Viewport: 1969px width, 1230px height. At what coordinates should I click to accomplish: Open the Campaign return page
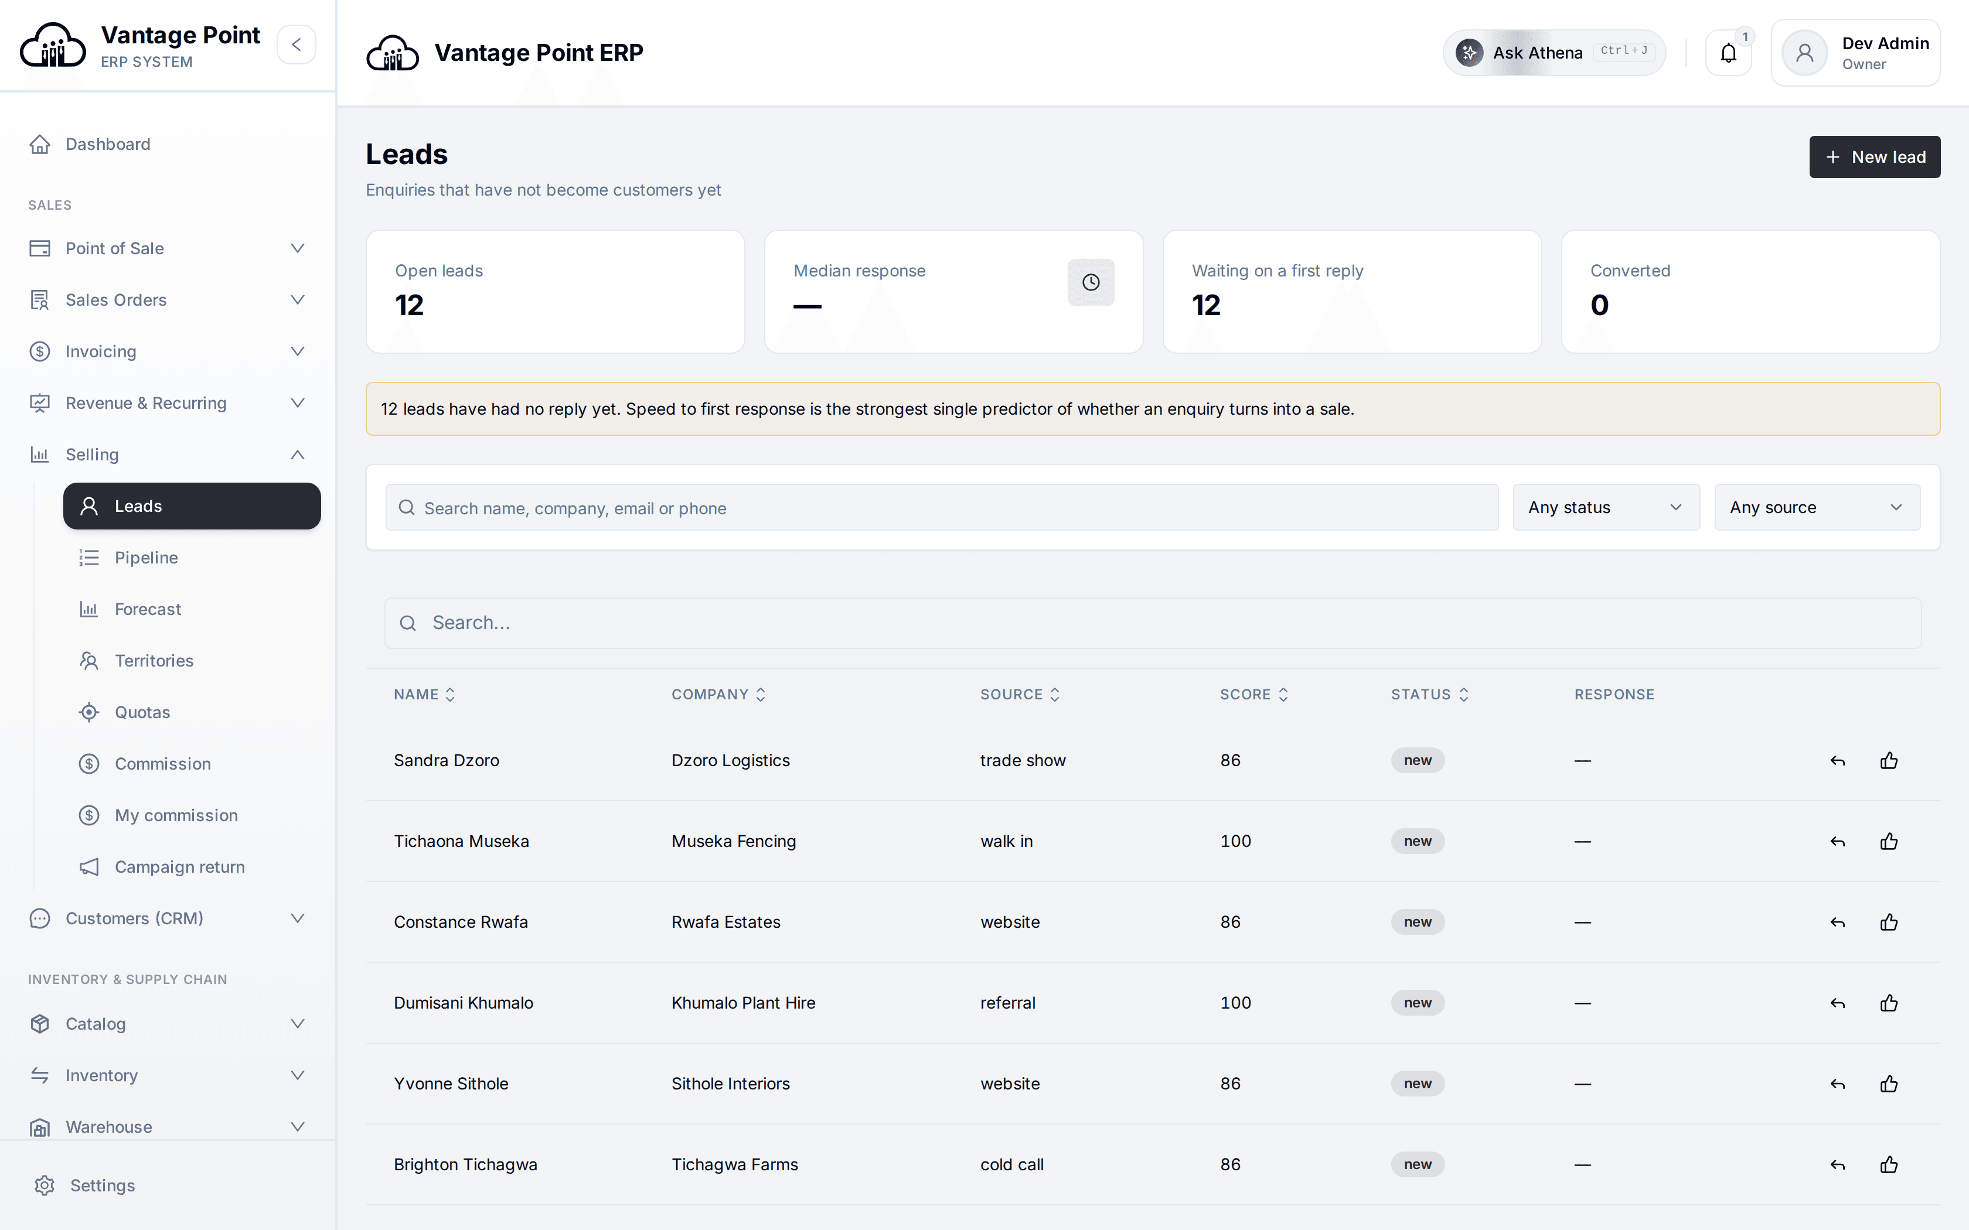(192, 866)
